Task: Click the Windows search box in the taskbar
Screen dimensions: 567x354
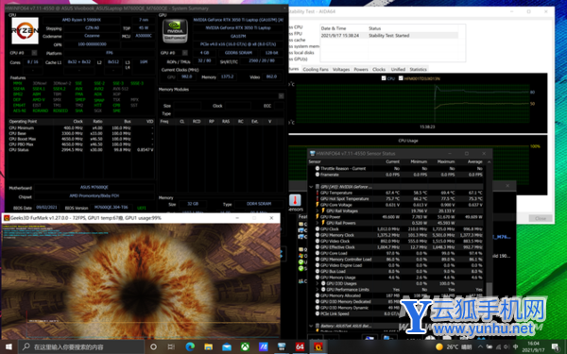Action: [x=81, y=346]
